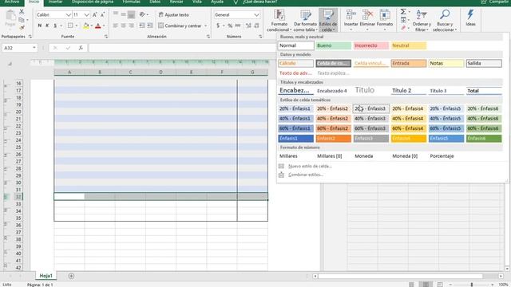This screenshot has height=287, width=511.
Task: Click Estilos de celda button
Action: tap(328, 21)
